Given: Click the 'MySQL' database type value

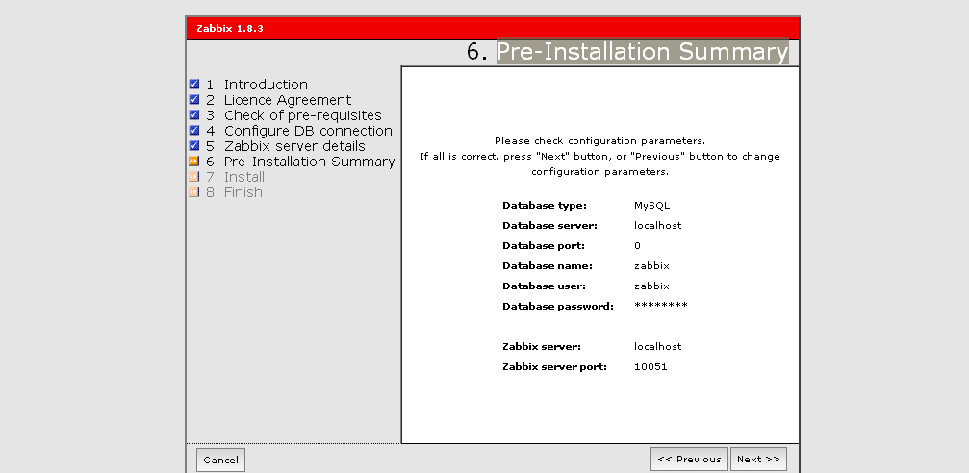Looking at the screenshot, I should [x=652, y=206].
